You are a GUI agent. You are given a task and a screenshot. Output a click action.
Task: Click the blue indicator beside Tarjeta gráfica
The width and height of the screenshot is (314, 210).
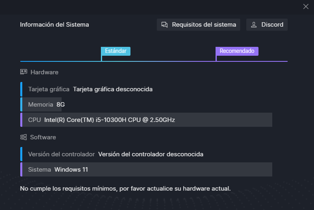(21, 89)
